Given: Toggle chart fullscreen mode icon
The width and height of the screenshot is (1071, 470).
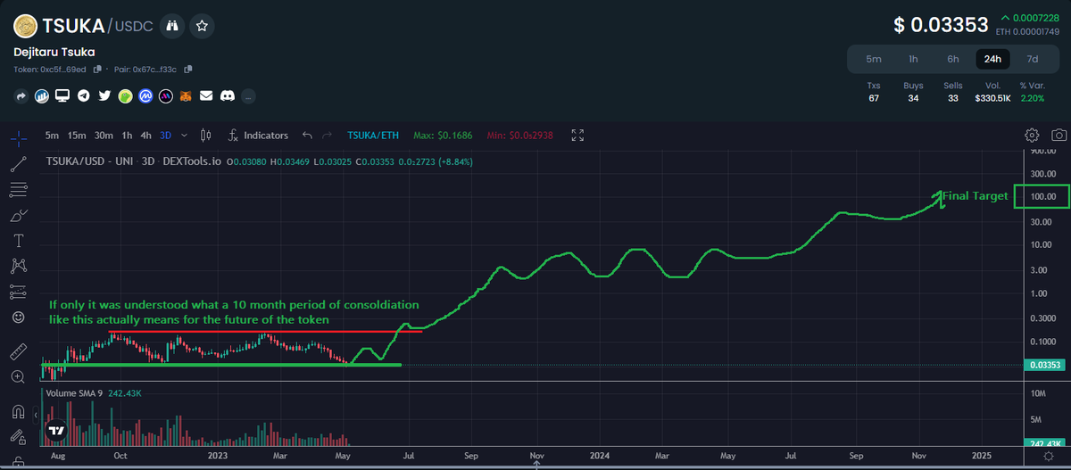Looking at the screenshot, I should pyautogui.click(x=577, y=136).
